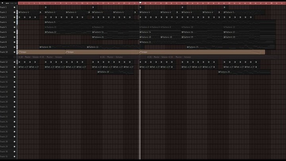
Task: Select the Pattern 17 clip
Action: pyautogui.click(x=249, y=32)
